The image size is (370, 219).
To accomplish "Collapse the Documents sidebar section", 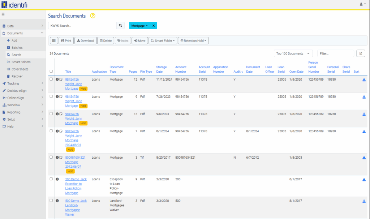I will click(x=23, y=33).
